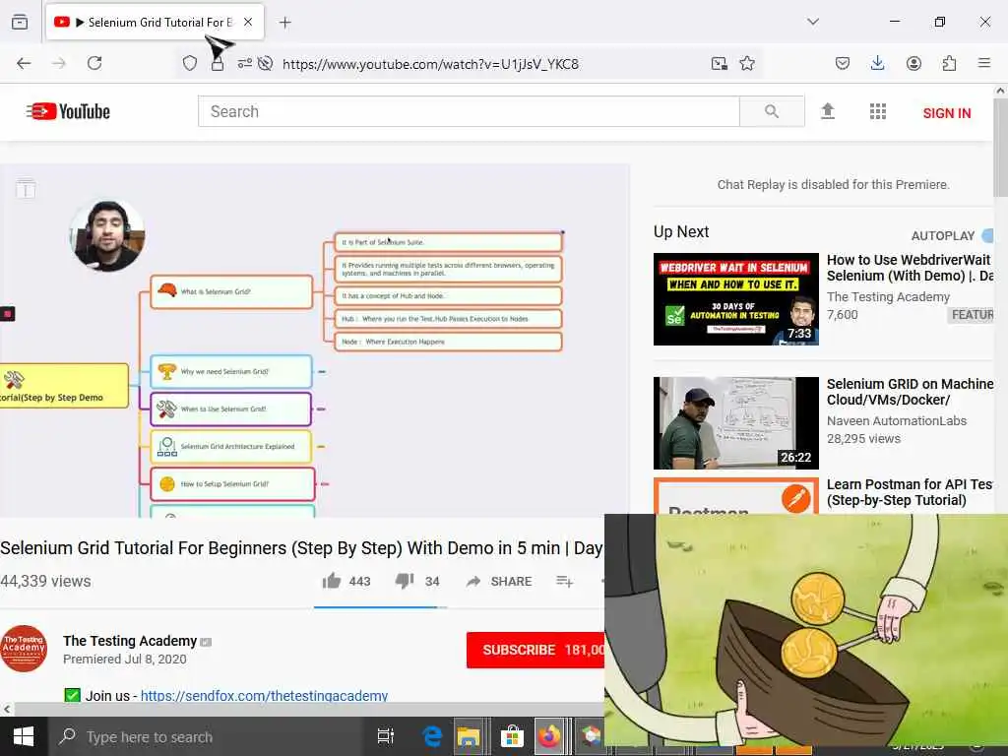Toggle the AUTOPLAY switch

click(987, 236)
